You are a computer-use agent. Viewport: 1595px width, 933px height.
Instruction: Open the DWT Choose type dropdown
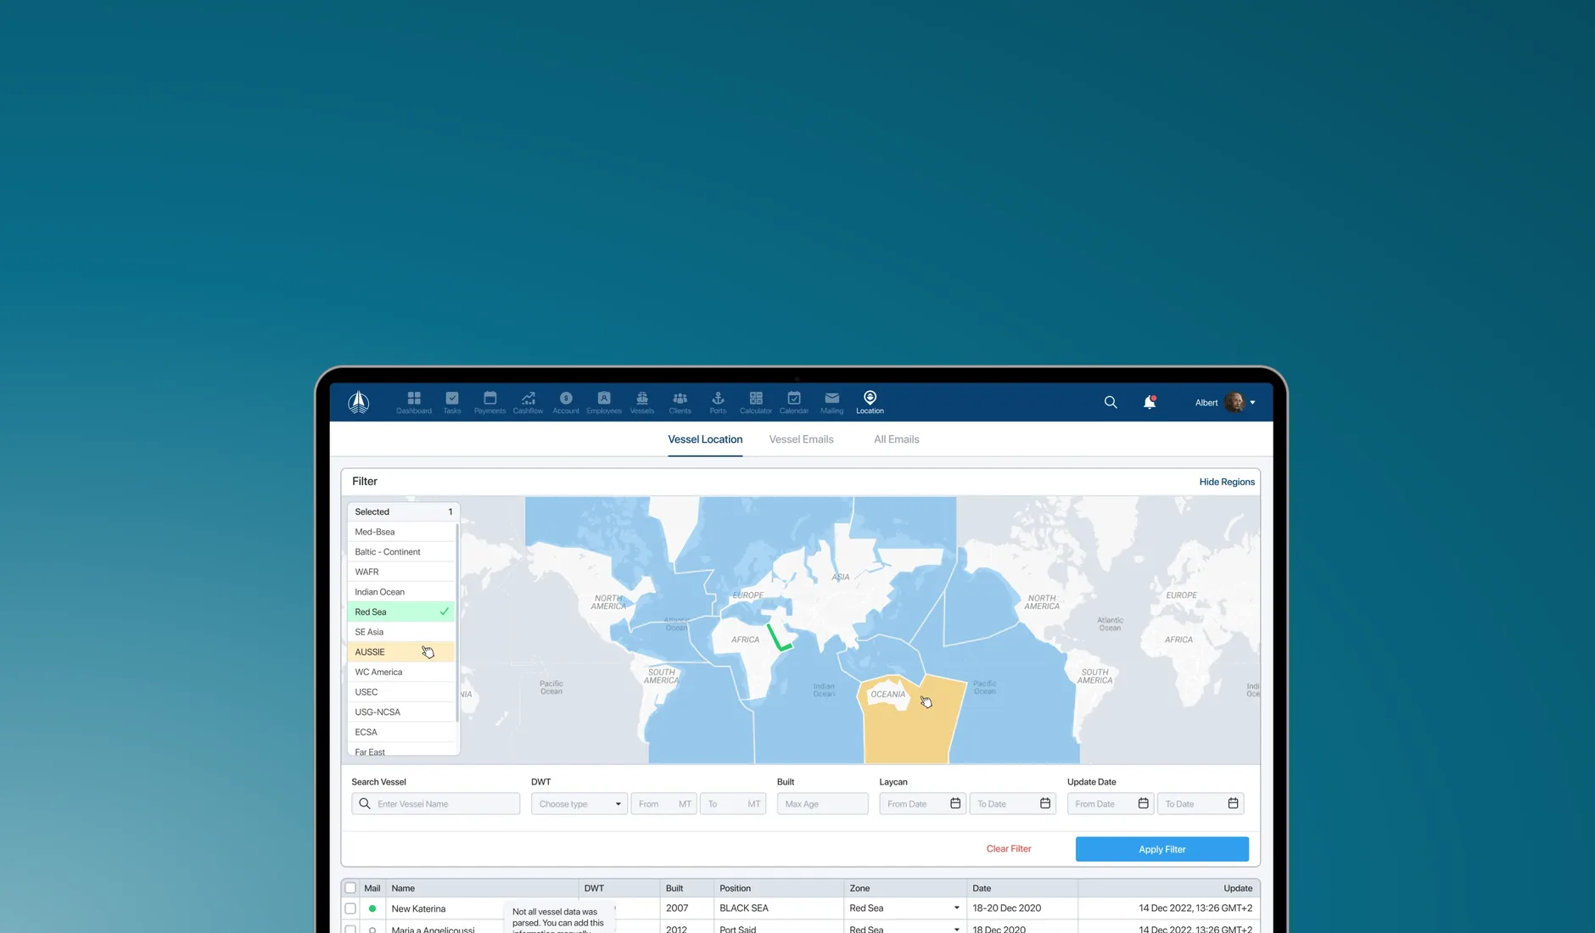579,803
